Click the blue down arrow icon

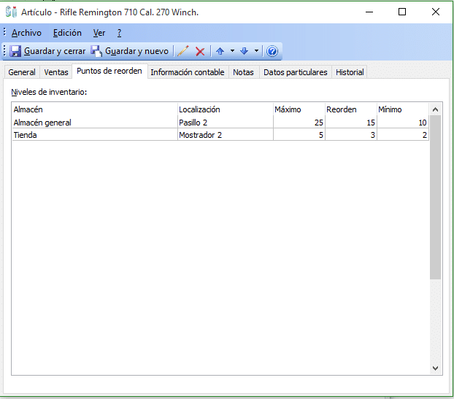tap(244, 51)
